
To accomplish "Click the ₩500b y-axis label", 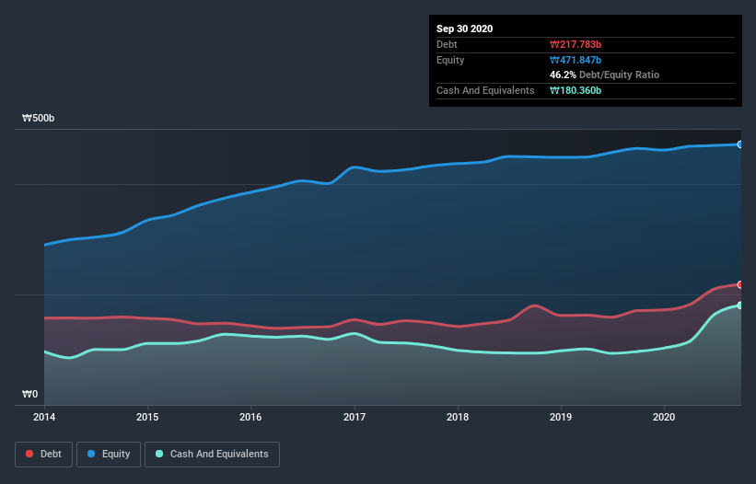I will (38, 119).
